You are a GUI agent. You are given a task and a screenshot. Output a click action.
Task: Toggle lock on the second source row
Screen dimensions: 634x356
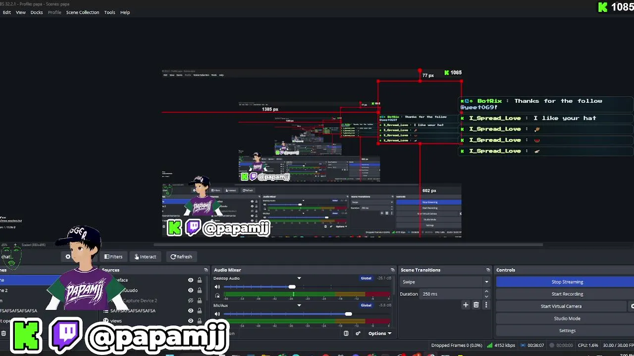[x=200, y=290]
